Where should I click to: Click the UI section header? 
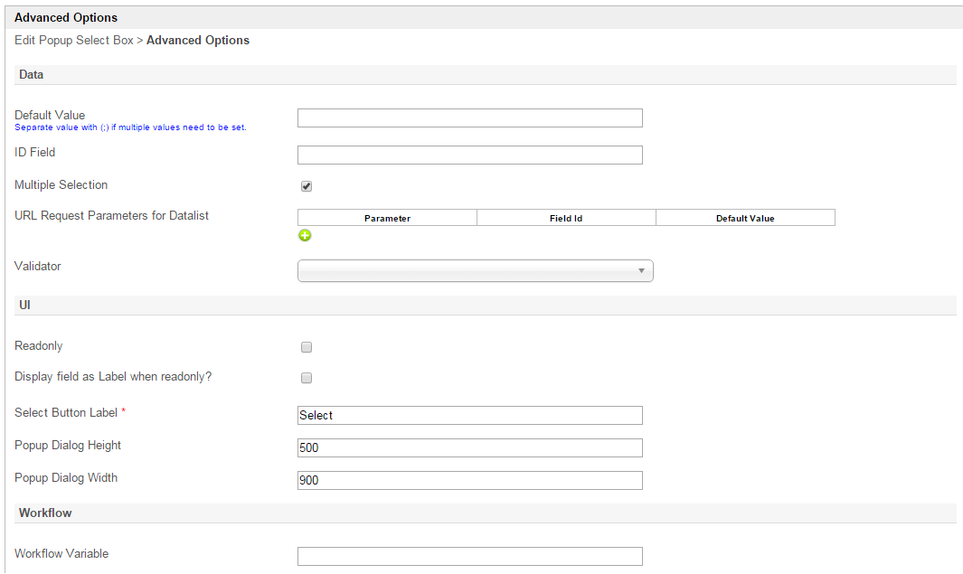click(24, 306)
